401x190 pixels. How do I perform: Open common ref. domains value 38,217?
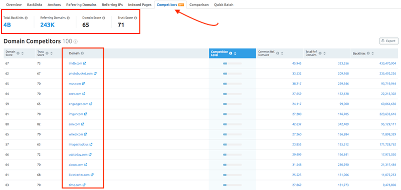click(297, 83)
